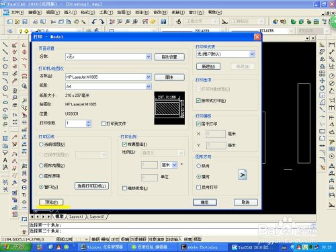Click the redo arrow icon

click(x=101, y=22)
